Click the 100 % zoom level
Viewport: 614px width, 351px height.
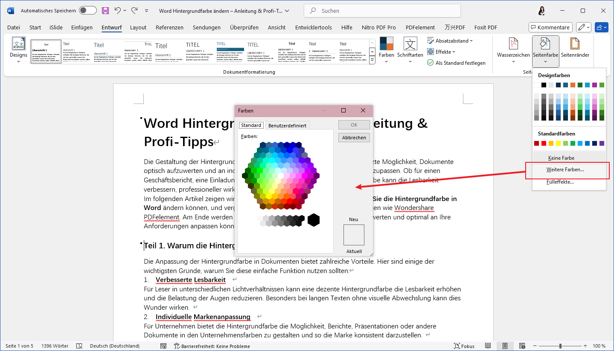coord(599,346)
